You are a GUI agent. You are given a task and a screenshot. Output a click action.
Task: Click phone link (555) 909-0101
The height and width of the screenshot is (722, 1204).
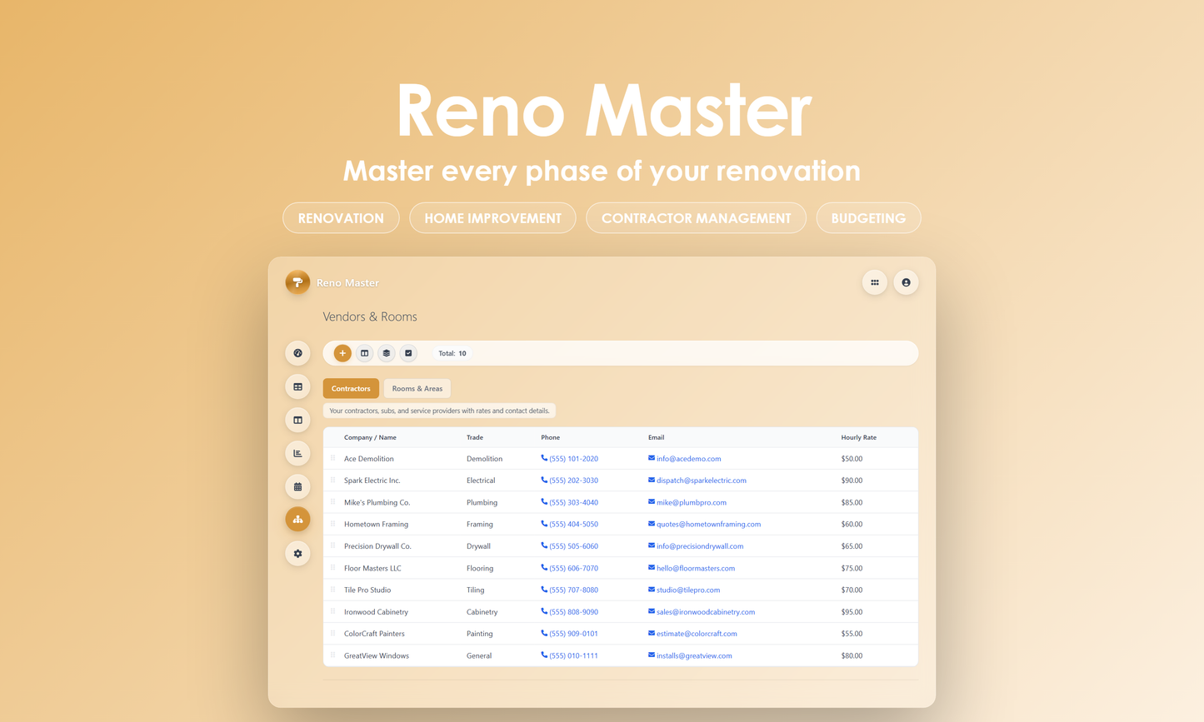point(570,634)
